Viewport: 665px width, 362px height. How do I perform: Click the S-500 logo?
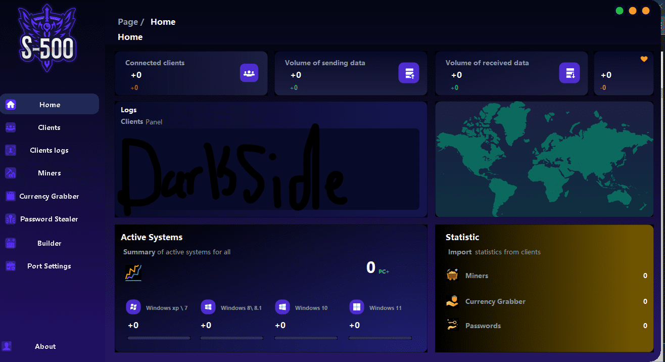(x=47, y=38)
